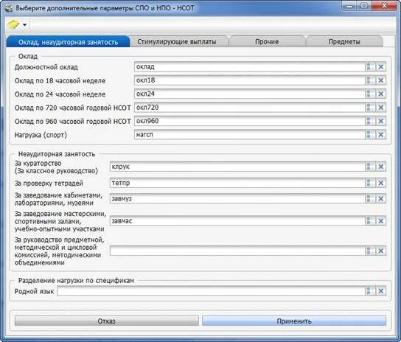Clear the Нагрузка (спорт) field
401x342 pixels.
point(380,135)
